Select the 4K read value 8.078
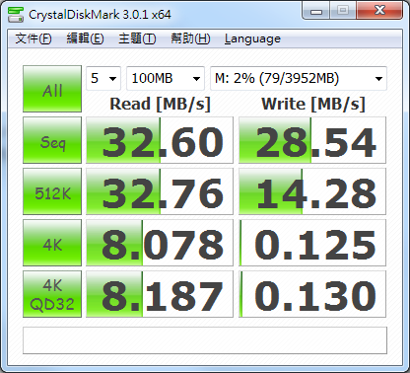This screenshot has height=373, width=410. click(x=160, y=243)
